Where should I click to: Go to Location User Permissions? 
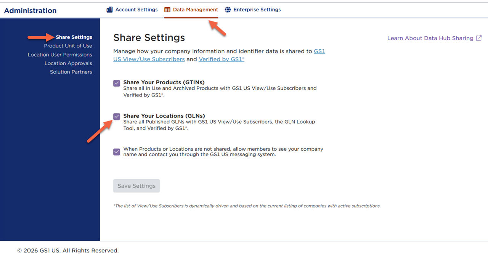tap(60, 55)
